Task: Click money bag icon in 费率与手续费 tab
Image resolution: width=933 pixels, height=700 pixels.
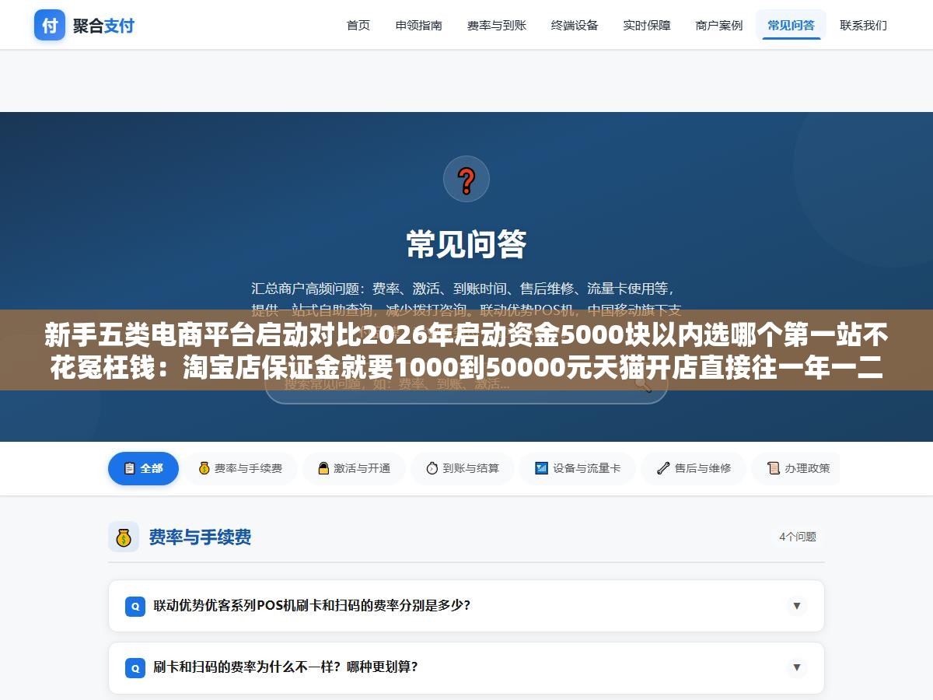Action: (x=204, y=468)
